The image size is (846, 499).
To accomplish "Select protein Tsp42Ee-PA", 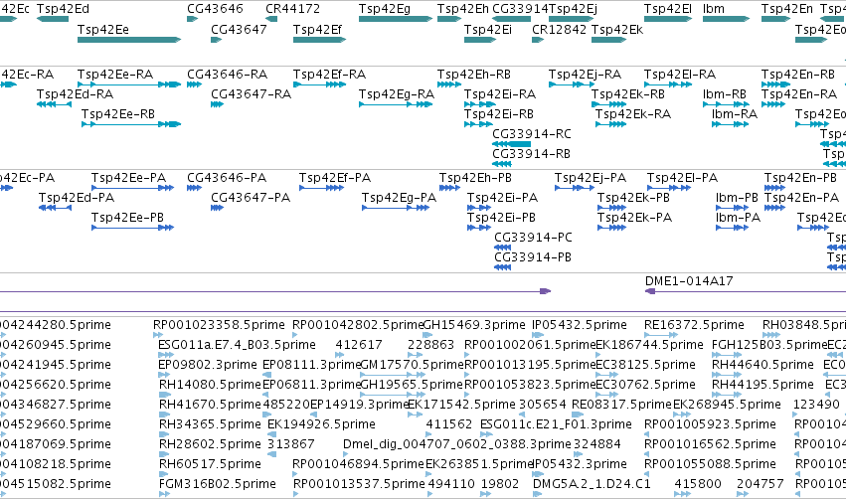I will click(x=128, y=178).
